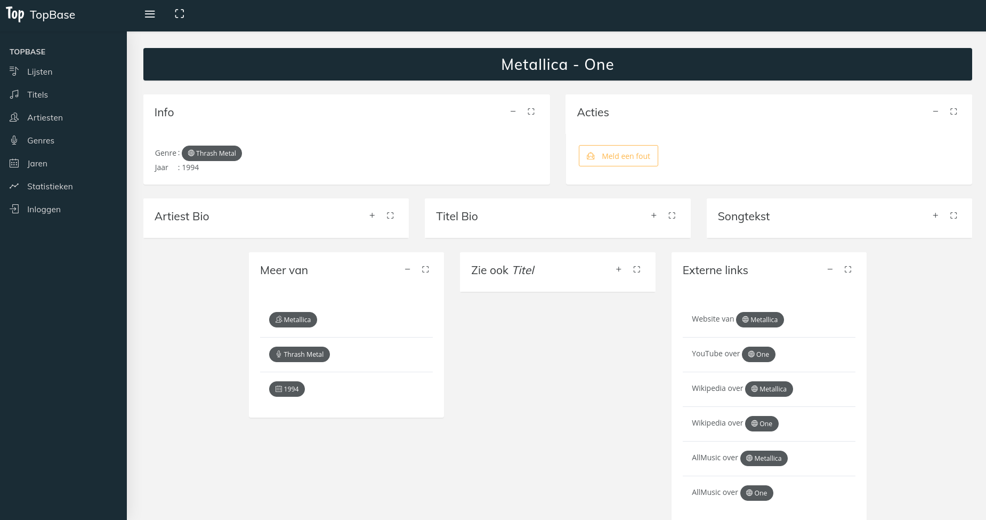Open AllMusic over Metallica link
The width and height of the screenshot is (986, 520).
(764, 458)
